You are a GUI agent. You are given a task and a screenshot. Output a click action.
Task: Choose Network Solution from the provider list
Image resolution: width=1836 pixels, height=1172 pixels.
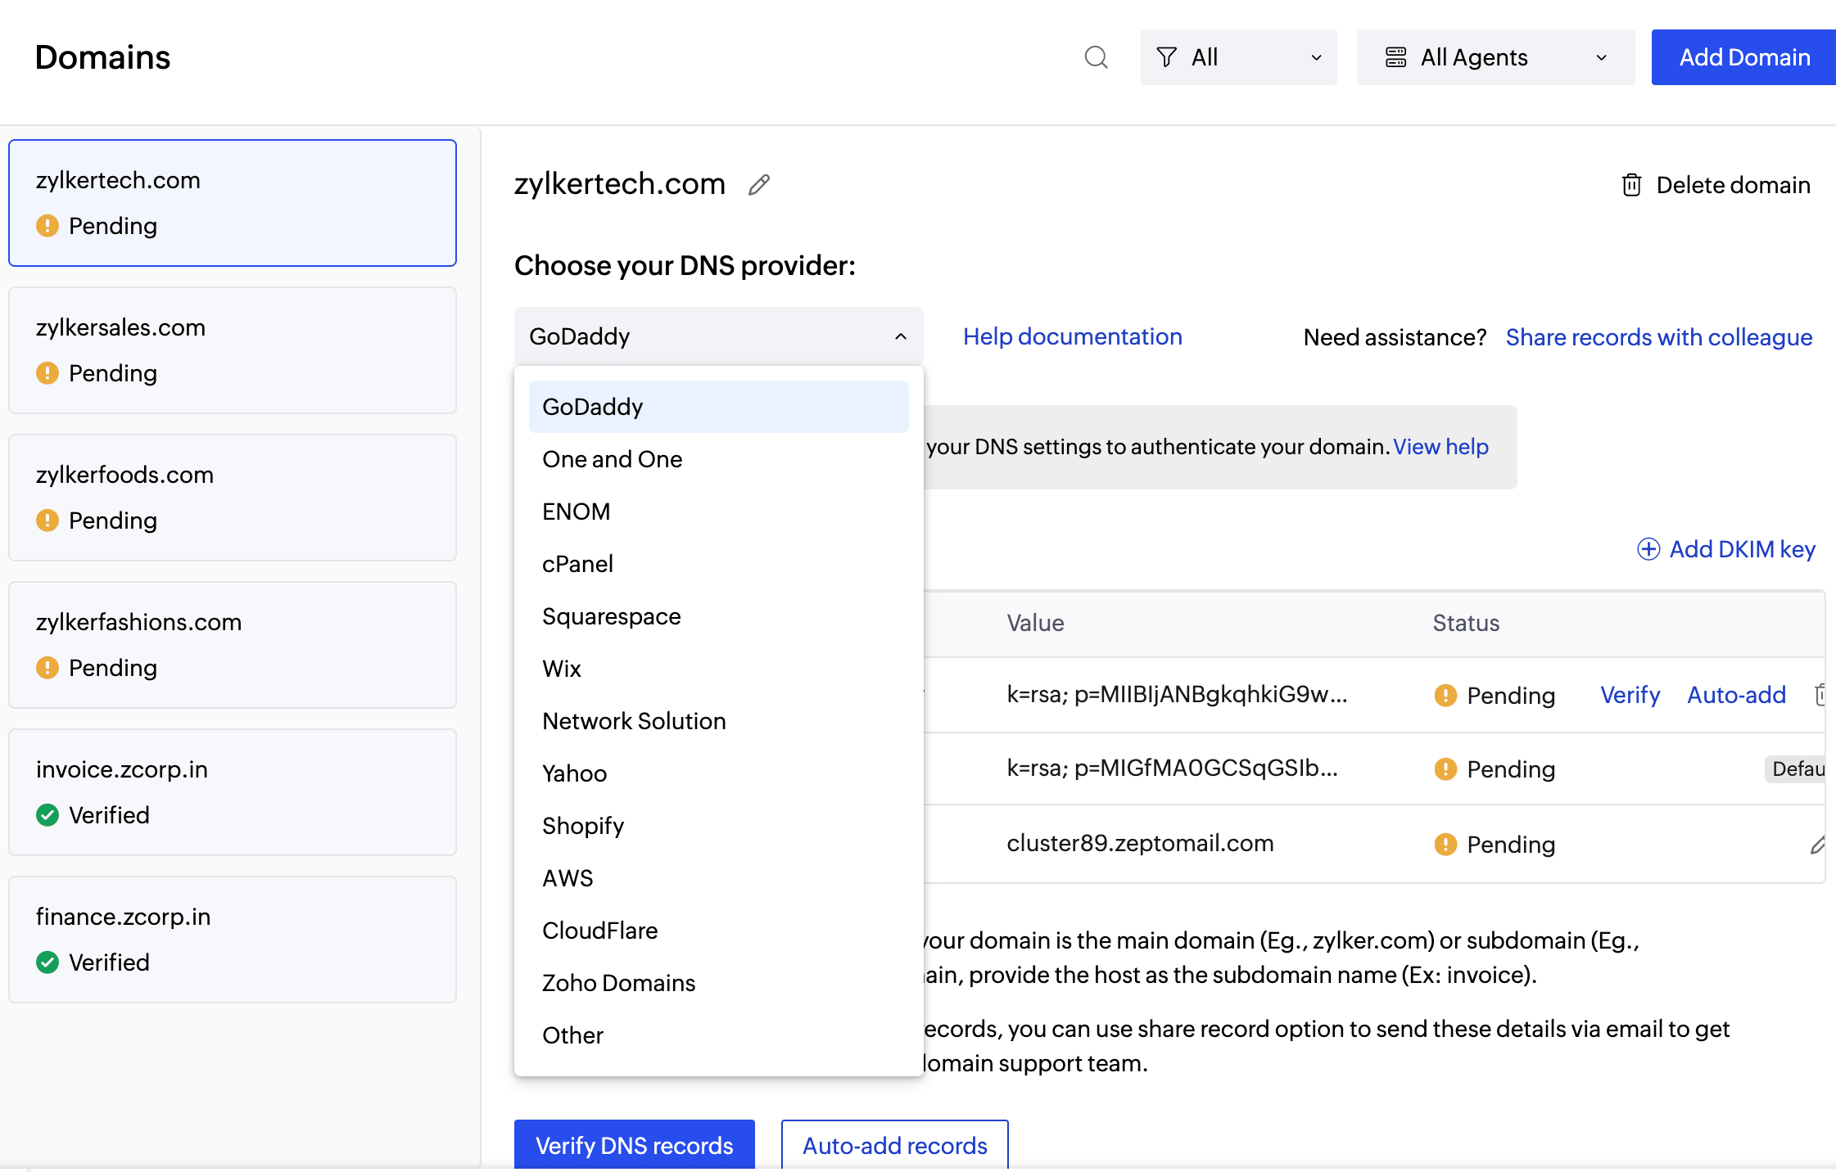click(x=718, y=721)
